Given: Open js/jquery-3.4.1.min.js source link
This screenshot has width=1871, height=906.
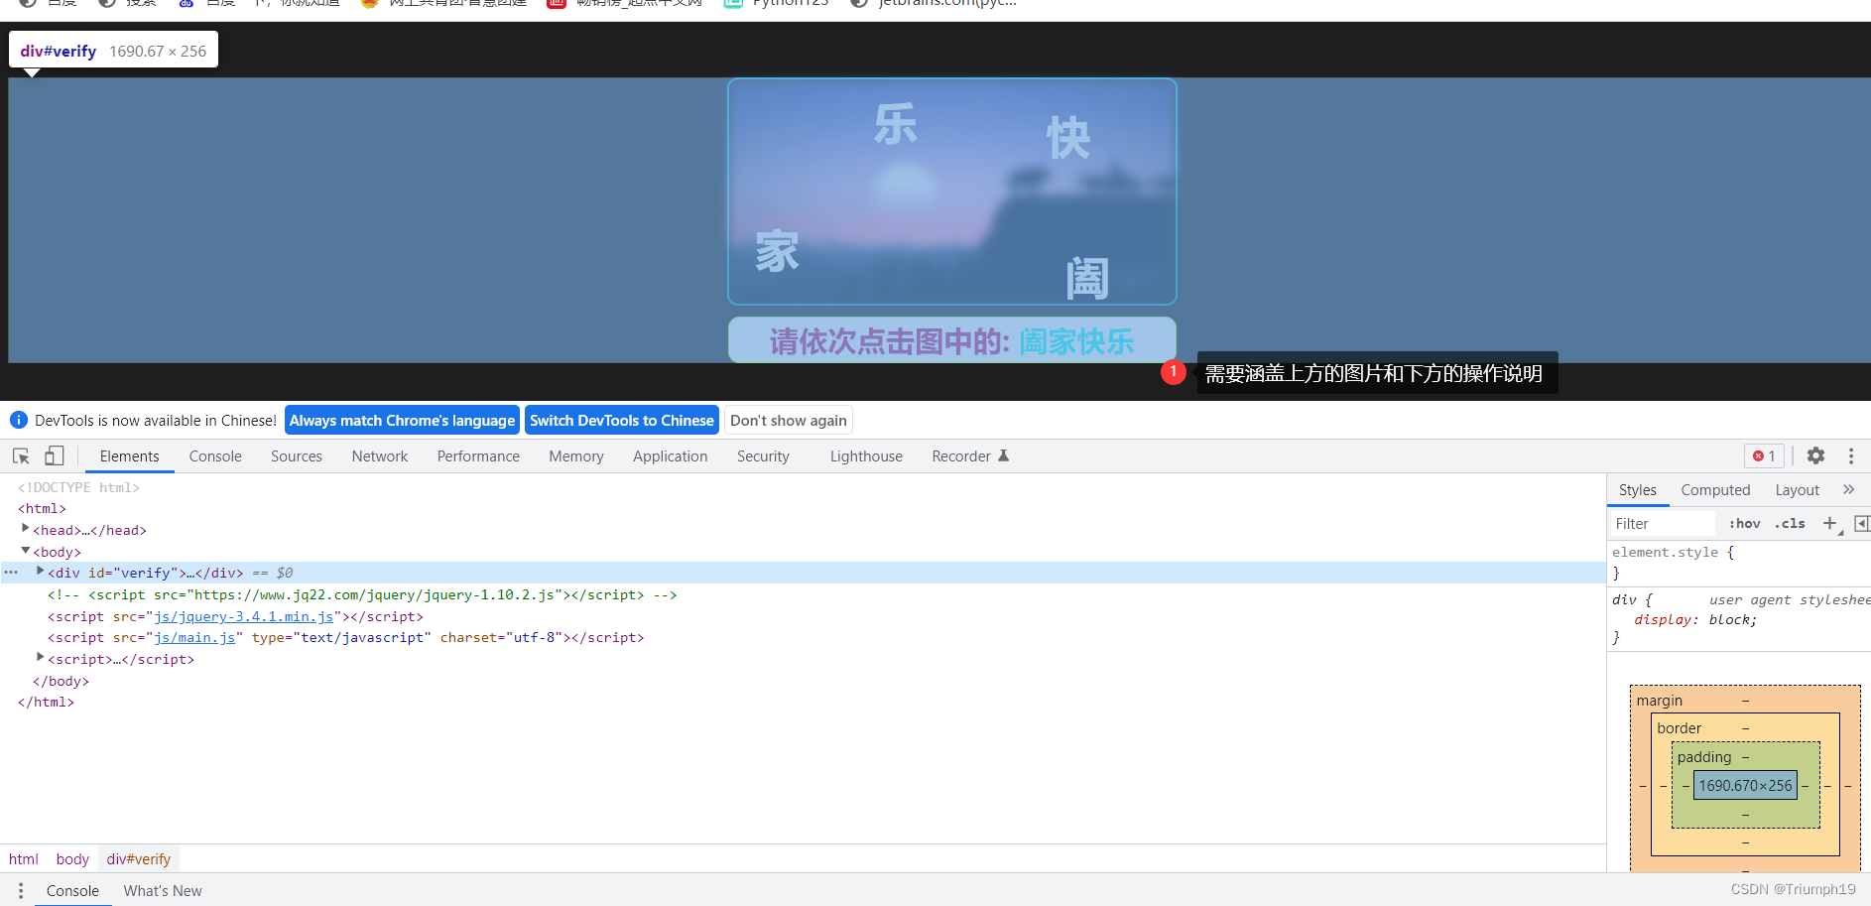Looking at the screenshot, I should pyautogui.click(x=244, y=616).
